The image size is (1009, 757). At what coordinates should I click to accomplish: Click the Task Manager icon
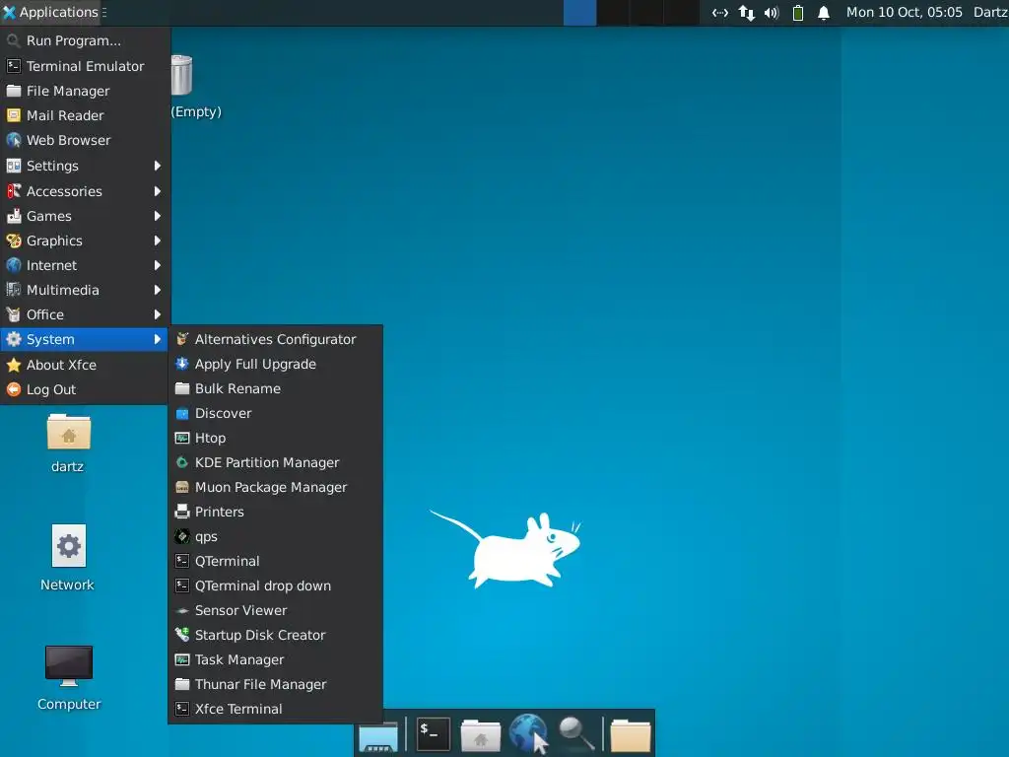point(182,659)
